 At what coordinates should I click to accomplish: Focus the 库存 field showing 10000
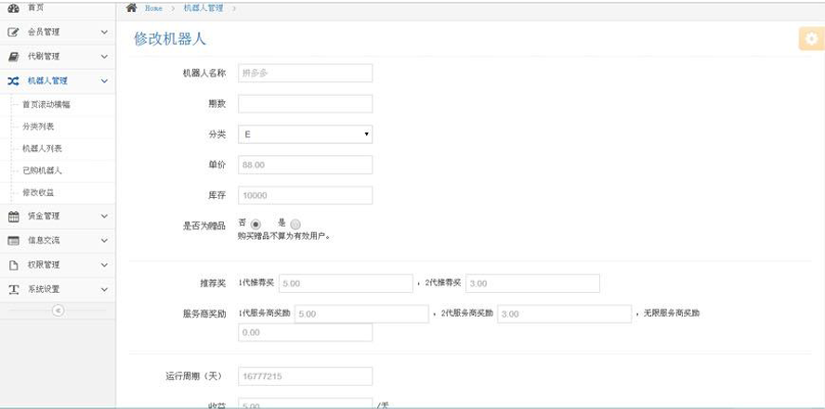pyautogui.click(x=305, y=195)
